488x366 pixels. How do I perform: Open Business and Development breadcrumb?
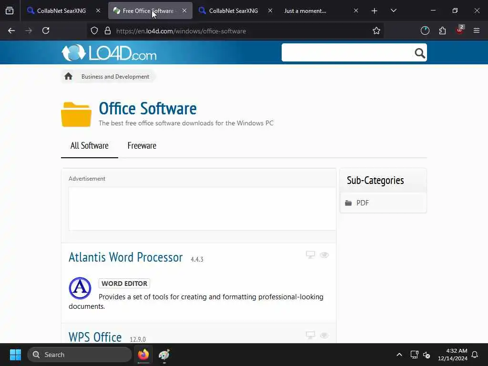115,77
